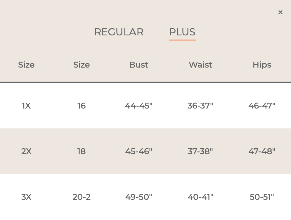Click the 46-47" hips measurement
Screen dimensions: 291x220
coord(262,106)
